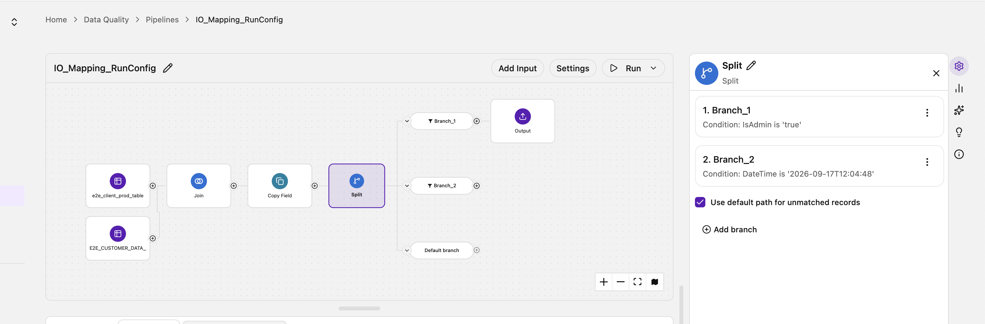Select the Join node
985x324 pixels.
pos(199,186)
